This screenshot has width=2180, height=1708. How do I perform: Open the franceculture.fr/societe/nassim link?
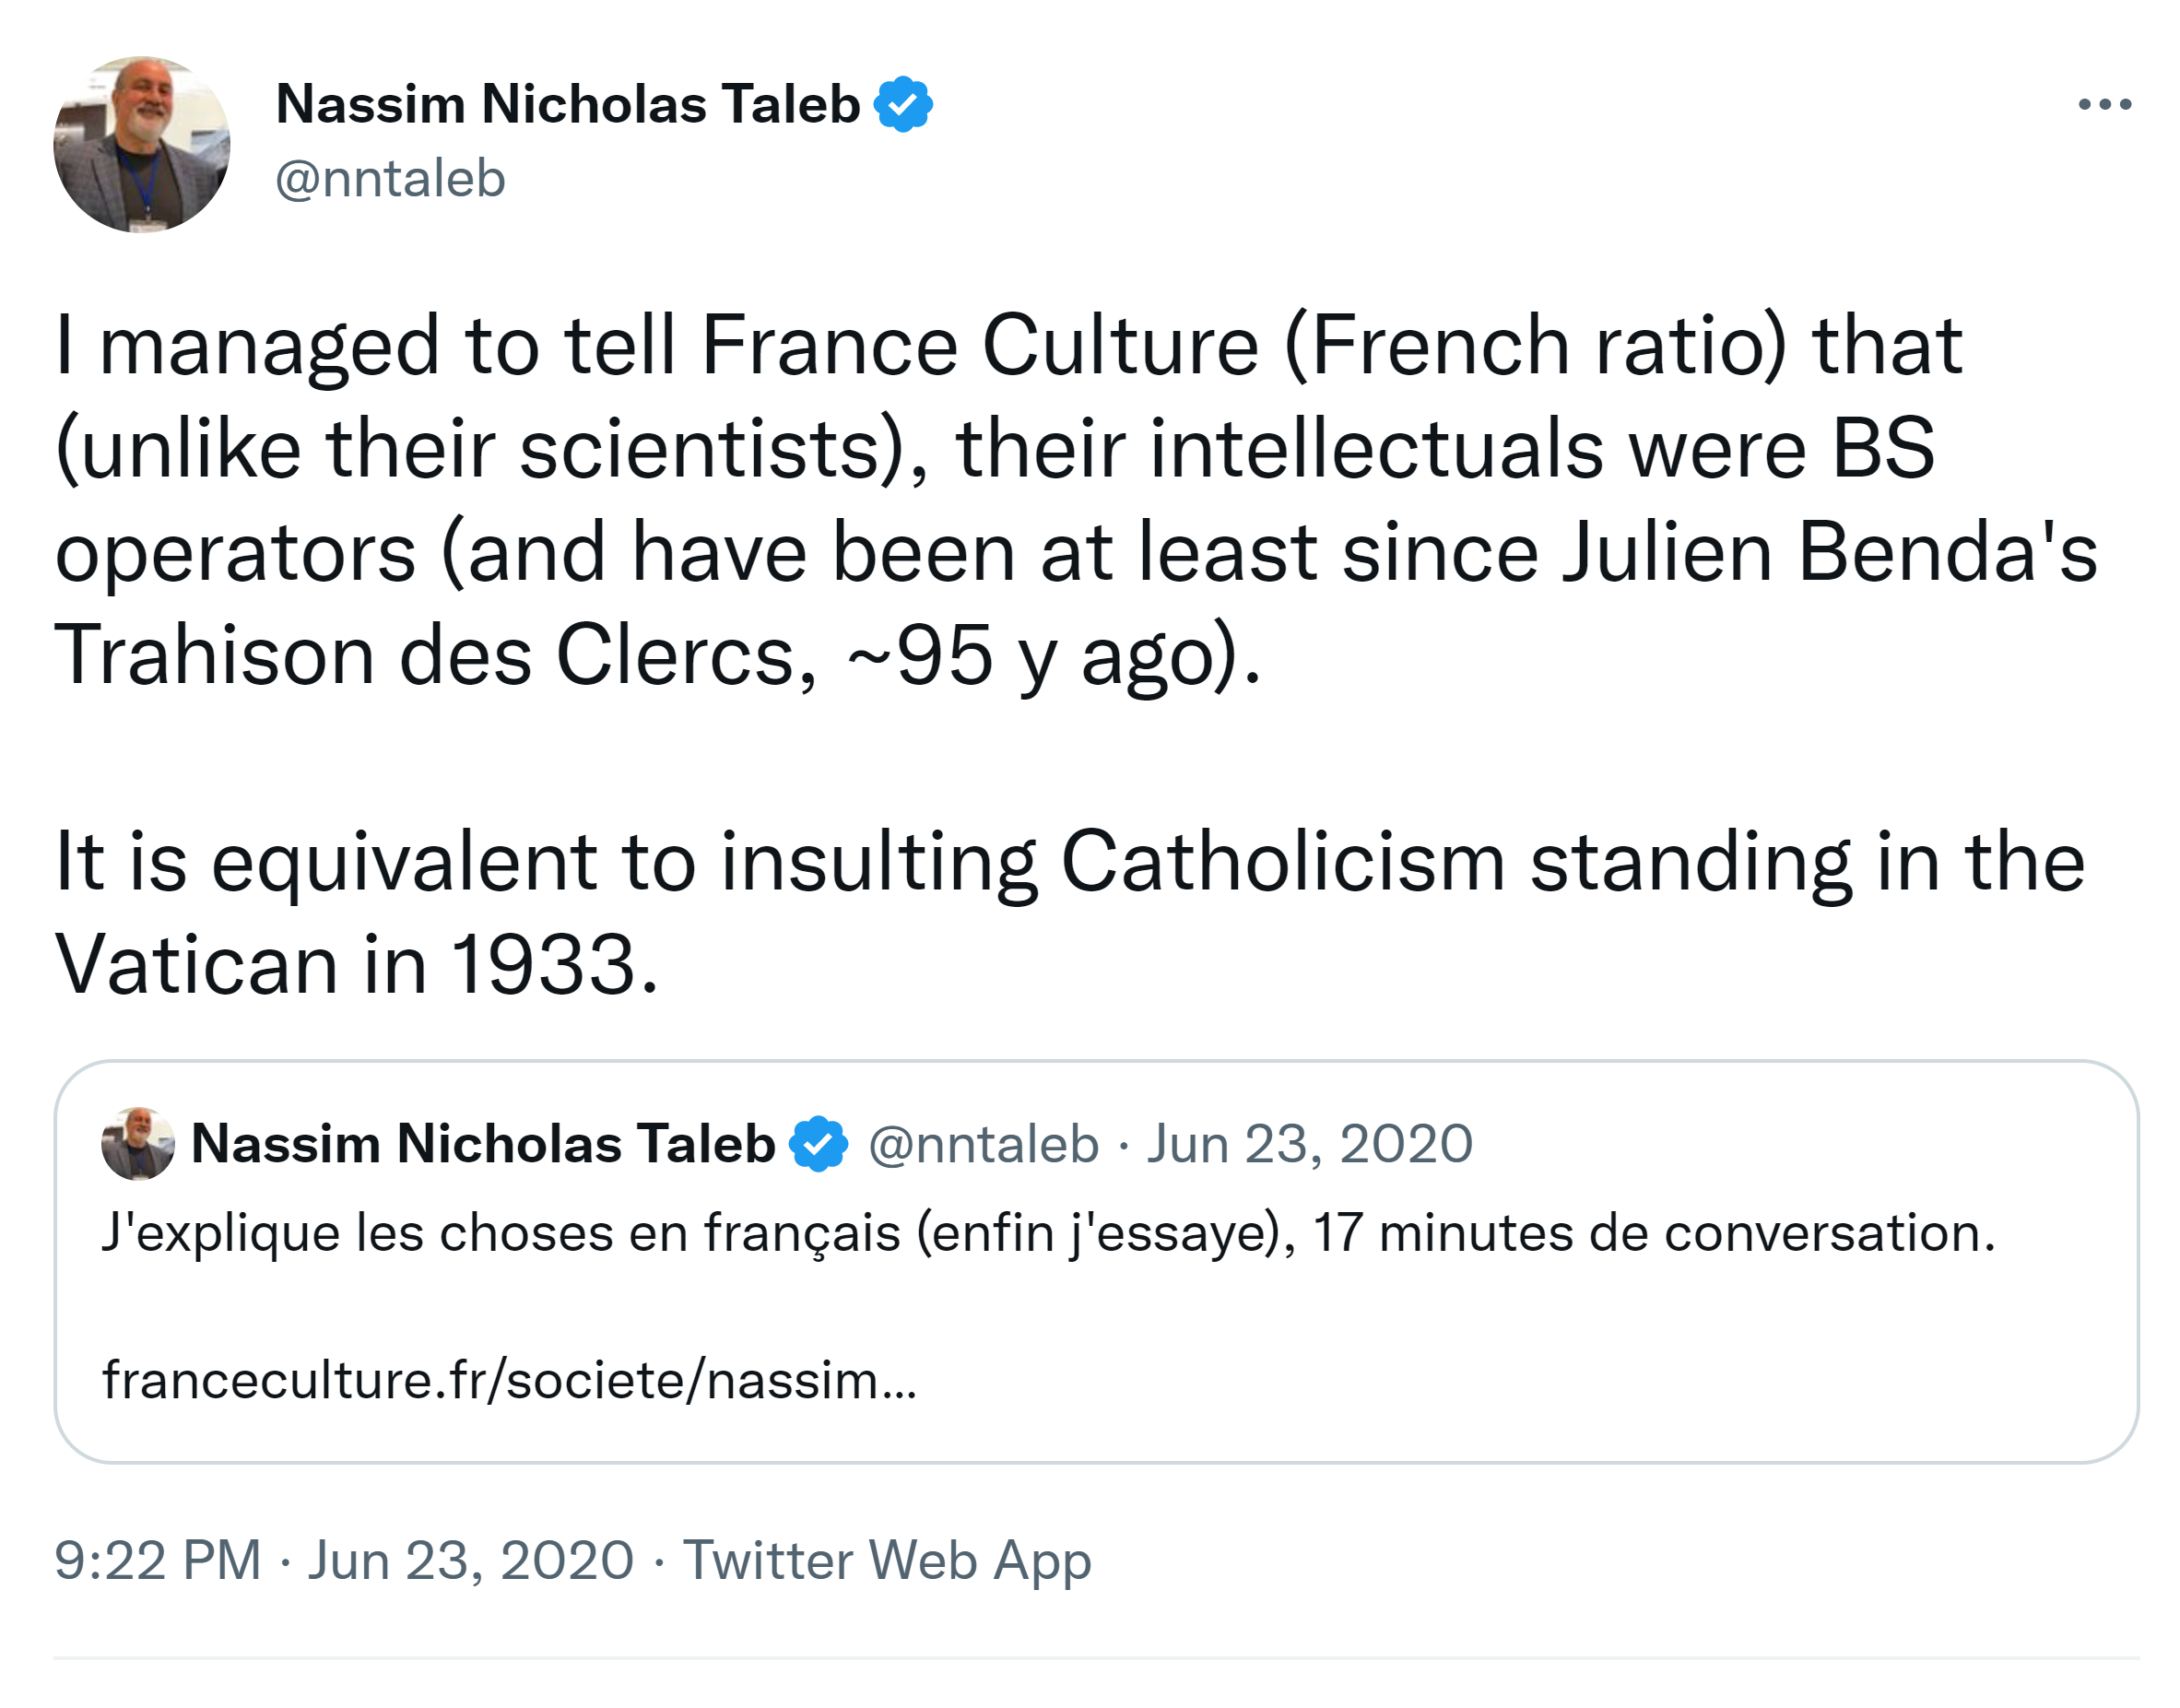pyautogui.click(x=508, y=1380)
